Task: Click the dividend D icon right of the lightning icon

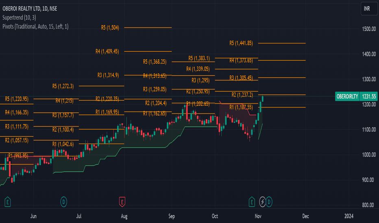Action: coord(269,202)
